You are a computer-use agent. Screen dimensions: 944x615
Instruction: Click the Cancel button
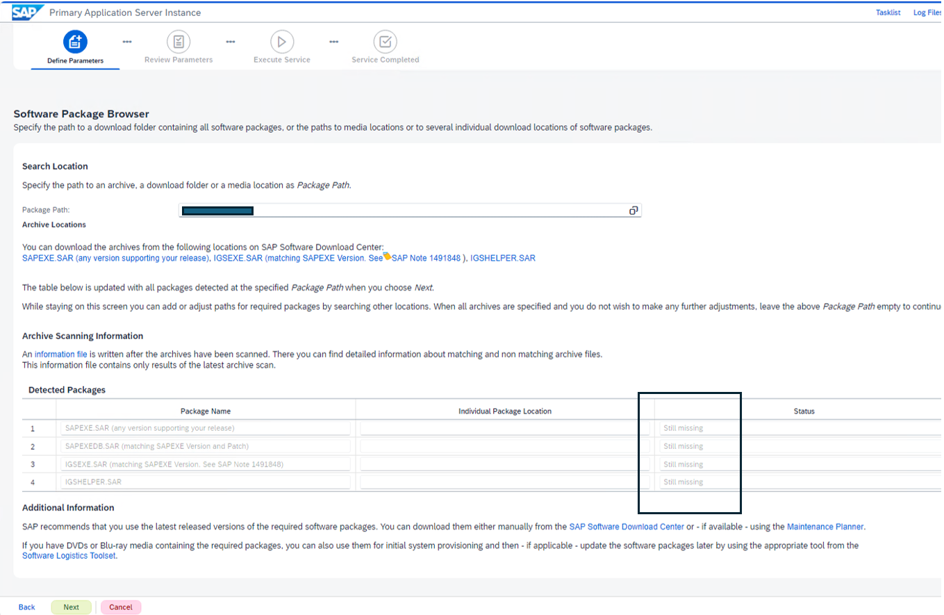(121, 607)
